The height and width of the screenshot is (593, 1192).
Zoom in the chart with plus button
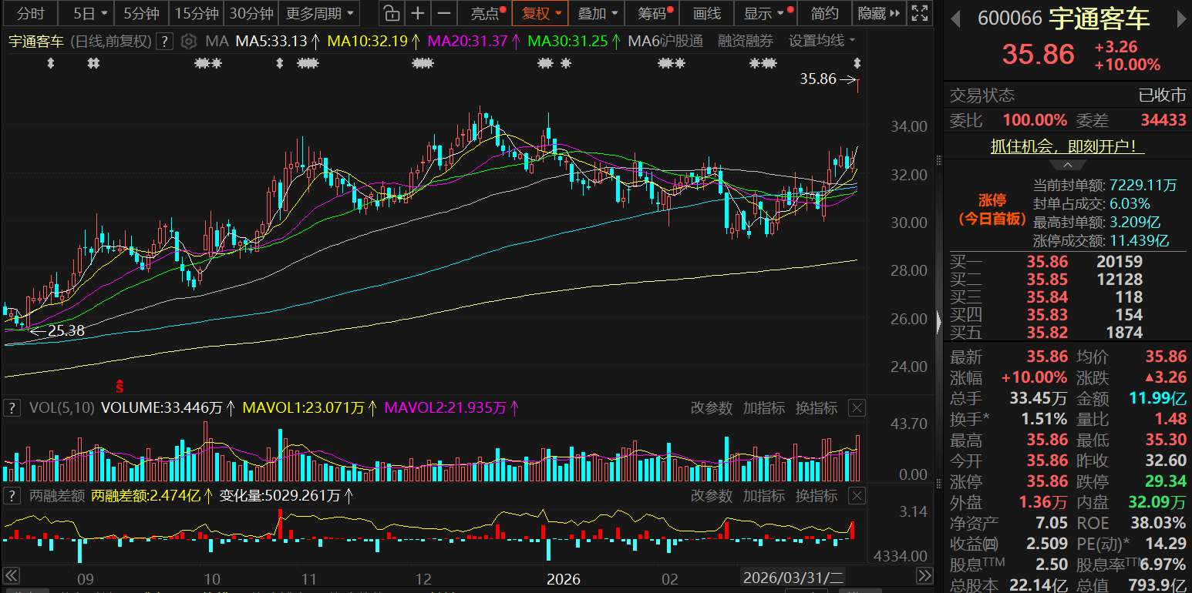(418, 13)
